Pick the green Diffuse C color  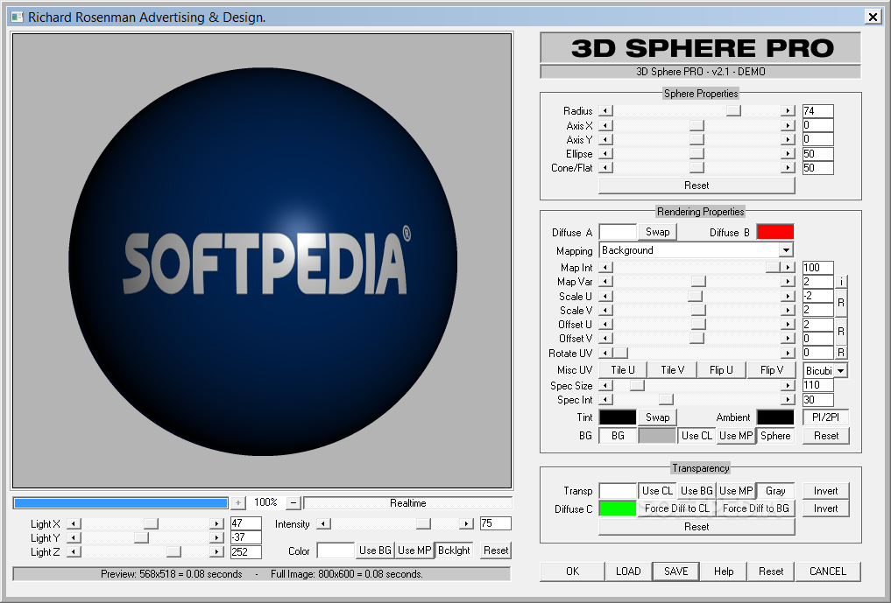(x=618, y=508)
